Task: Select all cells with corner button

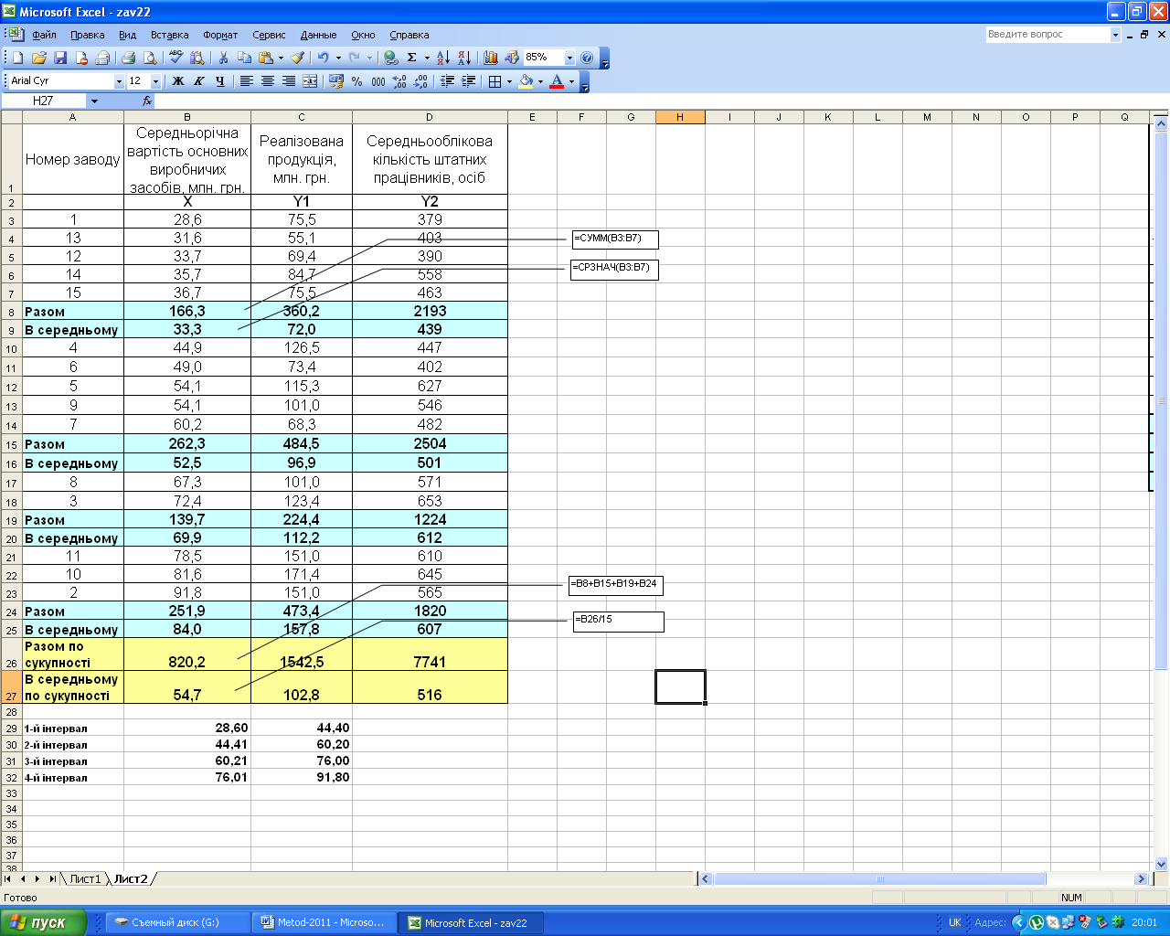Action: pyautogui.click(x=11, y=117)
